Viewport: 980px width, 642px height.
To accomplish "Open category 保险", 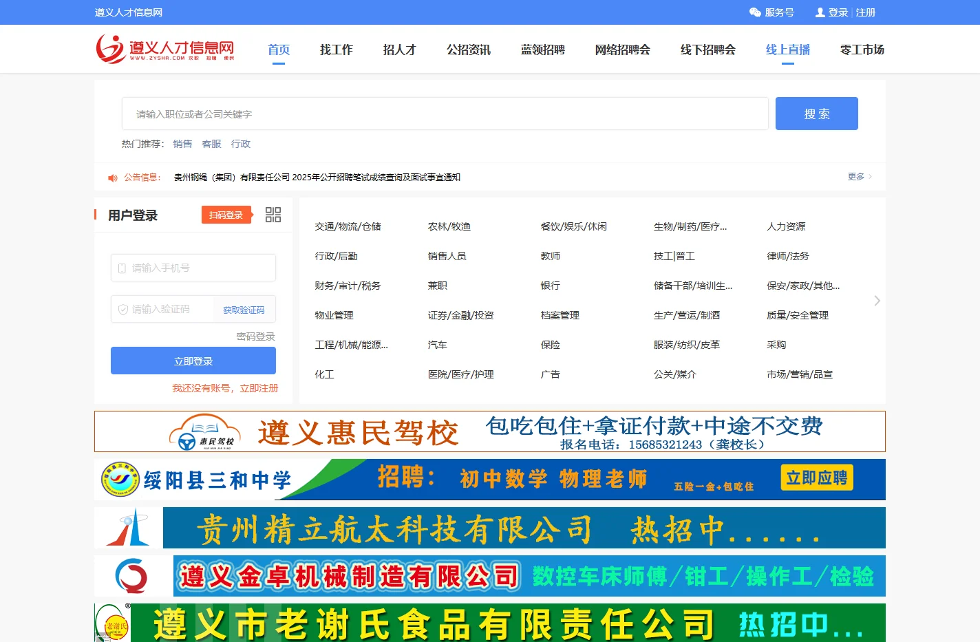I will click(551, 345).
